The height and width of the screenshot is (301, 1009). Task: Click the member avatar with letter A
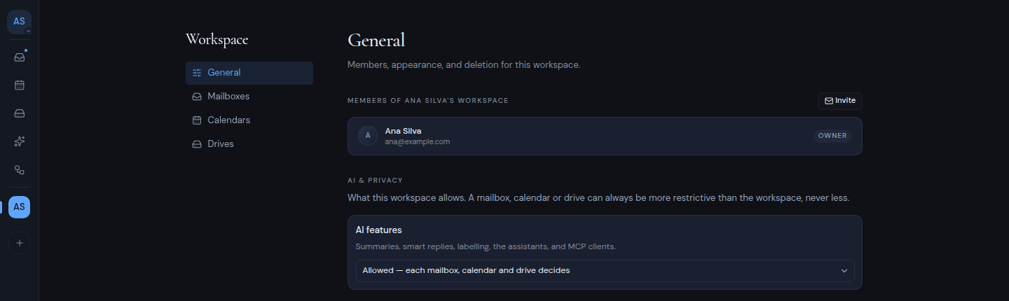tap(368, 136)
